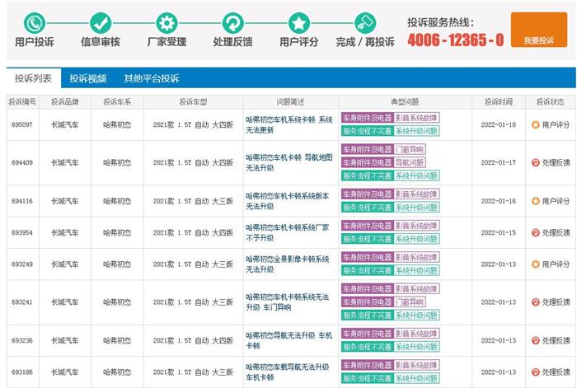Click the 系统升级问题 tag in row 693236
Image resolution: width=577 pixels, height=388 pixels.
pyautogui.click(x=416, y=347)
